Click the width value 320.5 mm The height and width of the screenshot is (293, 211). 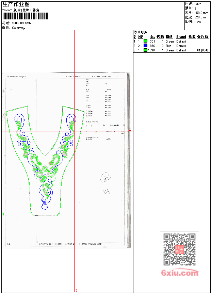click(201, 17)
